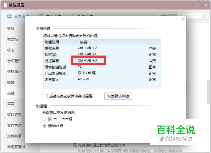The width and height of the screenshot is (211, 153).
Task: Click the 热键 column header in the table
Action: (x=83, y=42)
